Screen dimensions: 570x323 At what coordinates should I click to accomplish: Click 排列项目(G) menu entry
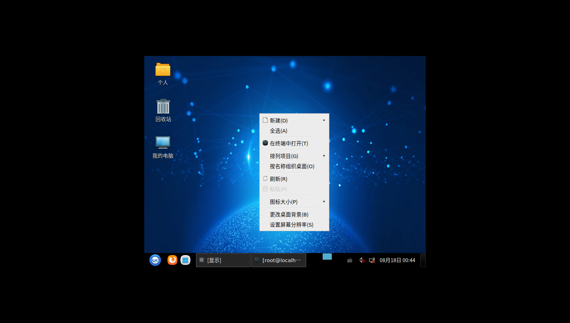(x=294, y=156)
